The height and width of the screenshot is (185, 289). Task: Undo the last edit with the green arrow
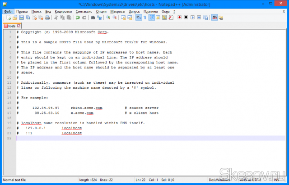pyautogui.click(x=78, y=18)
